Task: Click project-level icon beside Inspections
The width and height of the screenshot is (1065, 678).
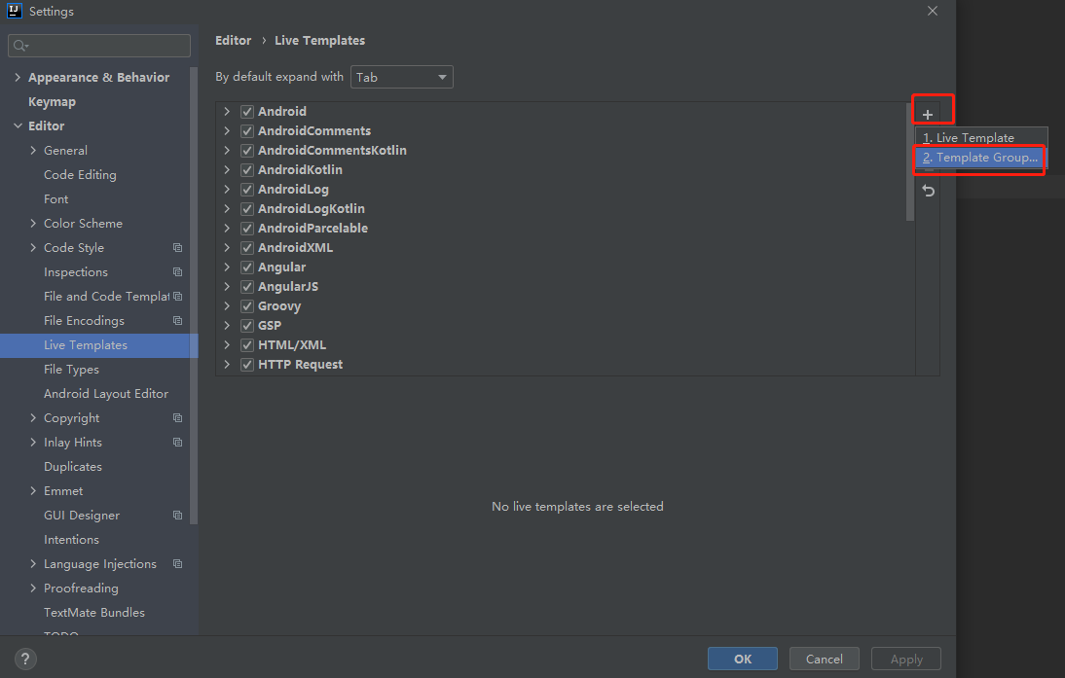Action: pyautogui.click(x=177, y=272)
